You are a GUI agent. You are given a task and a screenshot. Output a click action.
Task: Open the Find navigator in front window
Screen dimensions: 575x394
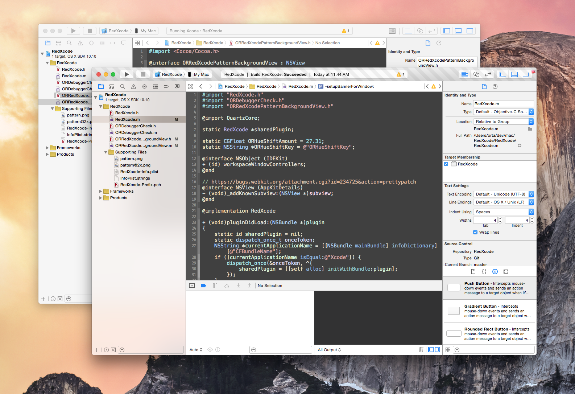[x=123, y=86]
